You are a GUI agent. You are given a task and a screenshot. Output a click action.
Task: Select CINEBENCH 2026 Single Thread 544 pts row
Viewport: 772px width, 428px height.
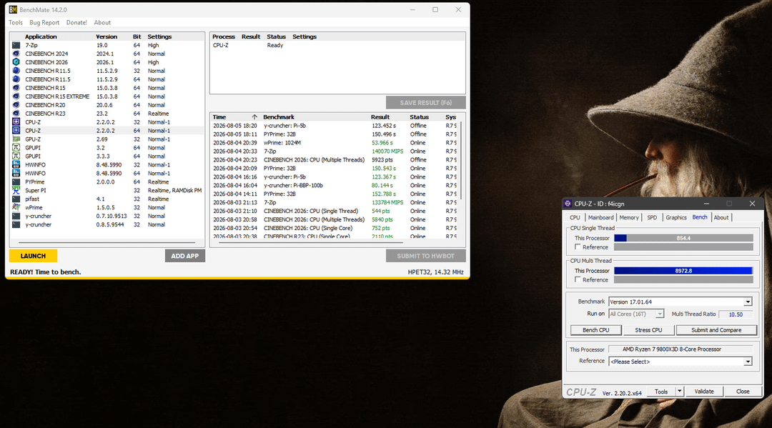click(x=335, y=211)
